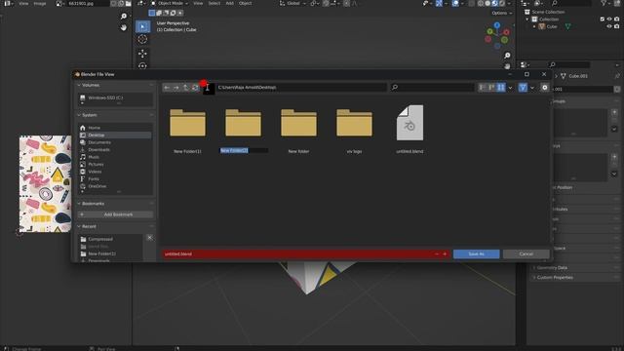Open file browser options gear
Viewport: 624px width, 351px height.
[545, 88]
